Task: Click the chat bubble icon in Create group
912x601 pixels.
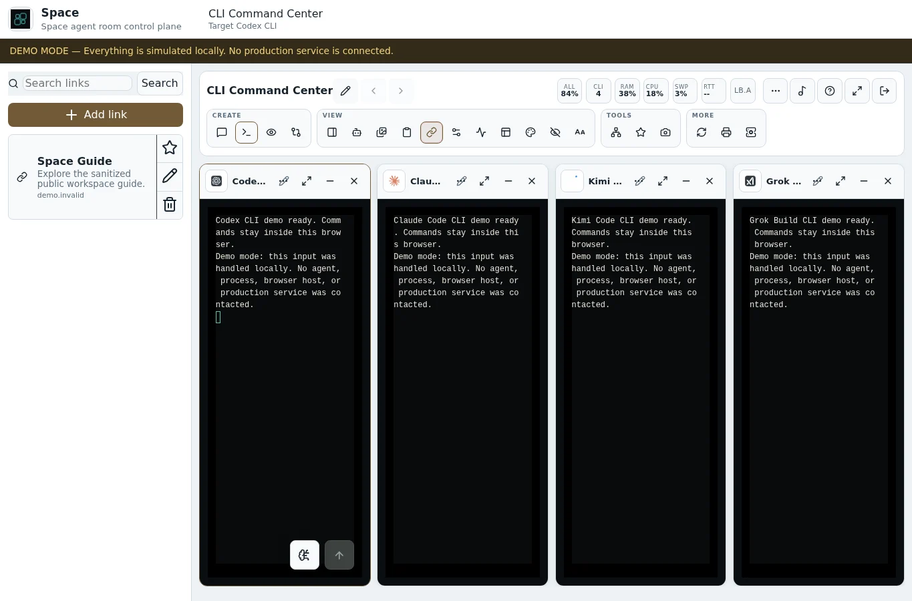Action: 222,132
